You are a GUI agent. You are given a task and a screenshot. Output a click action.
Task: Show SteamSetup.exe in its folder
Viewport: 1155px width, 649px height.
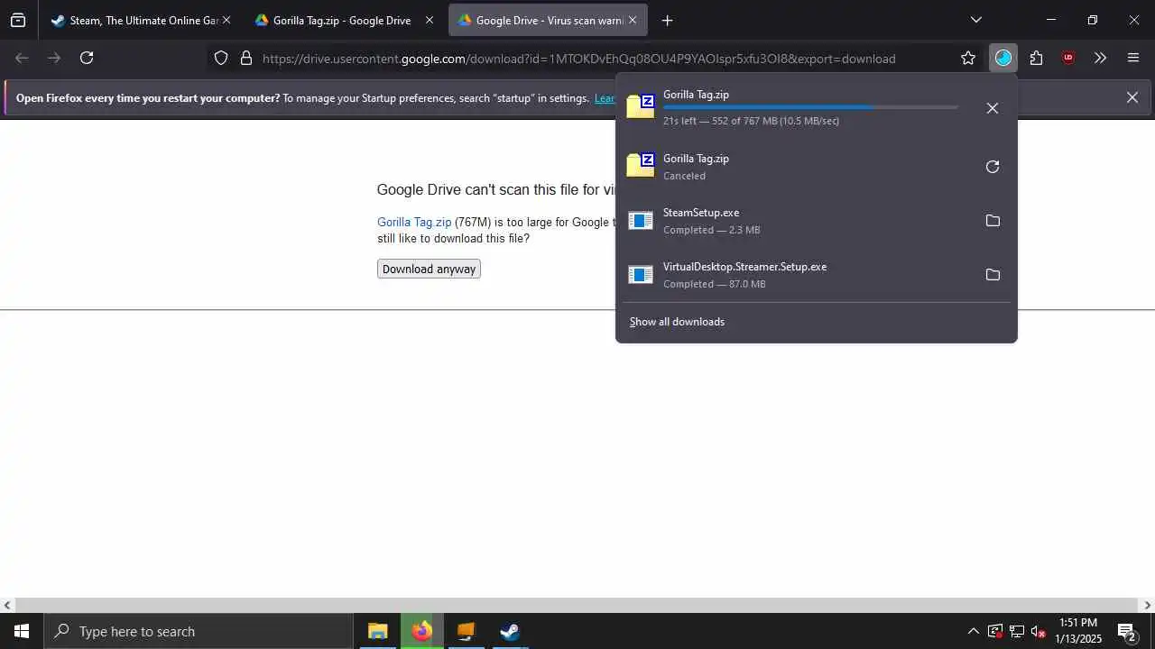point(993,221)
